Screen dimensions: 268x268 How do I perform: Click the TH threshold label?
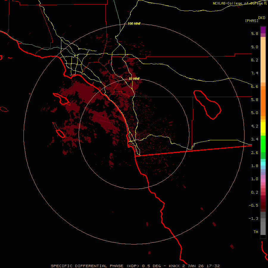[256, 232]
